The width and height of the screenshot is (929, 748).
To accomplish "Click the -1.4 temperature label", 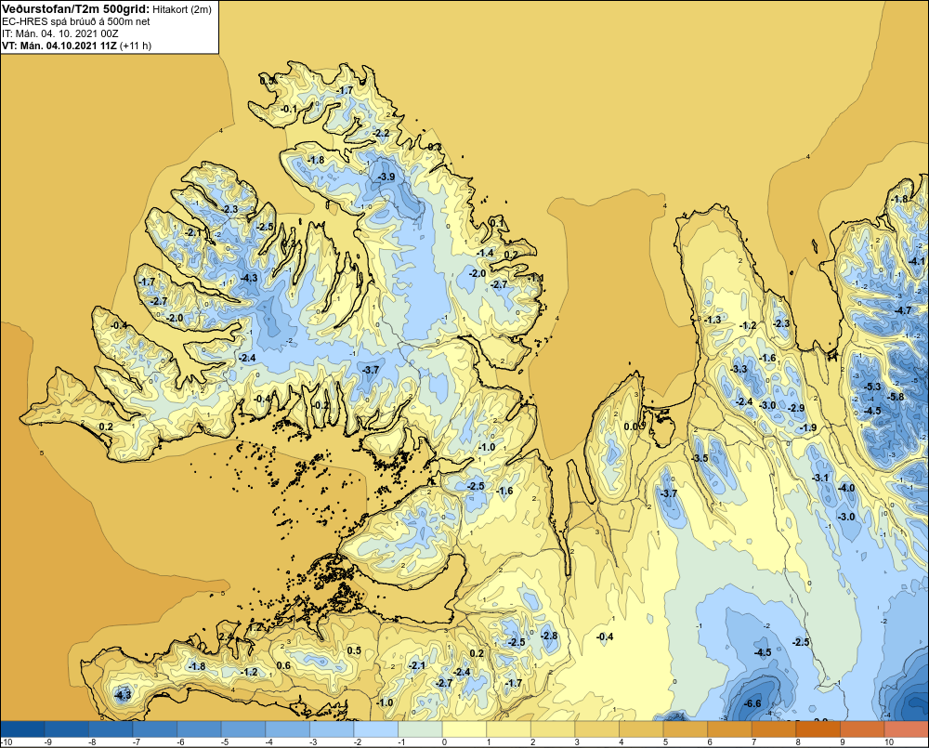I will [485, 253].
